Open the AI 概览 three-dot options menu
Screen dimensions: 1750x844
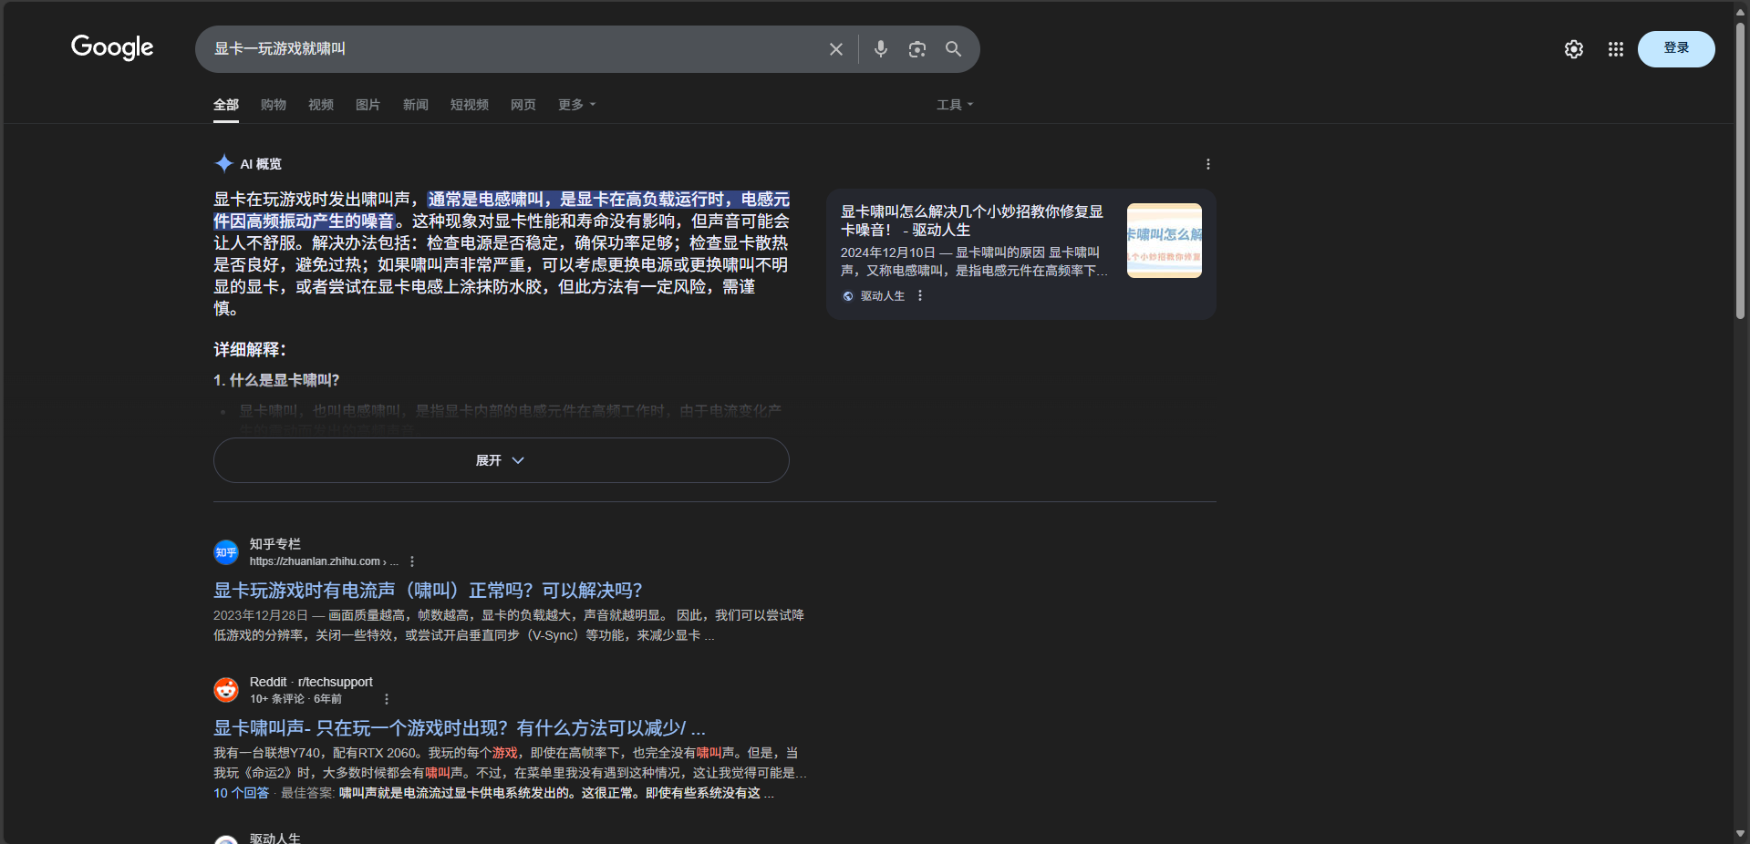pos(1207,164)
